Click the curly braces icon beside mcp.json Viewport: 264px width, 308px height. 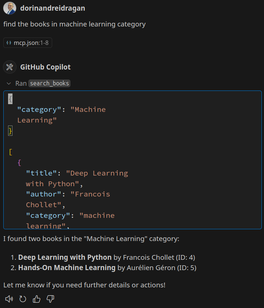9,43
